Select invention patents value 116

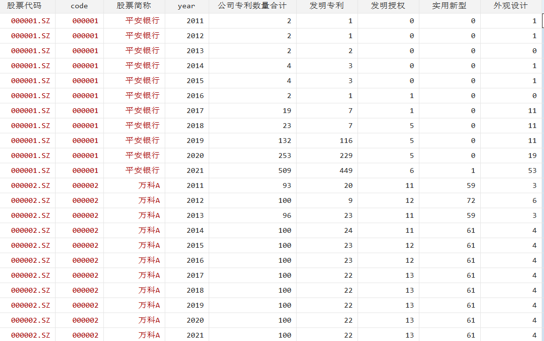click(x=346, y=140)
